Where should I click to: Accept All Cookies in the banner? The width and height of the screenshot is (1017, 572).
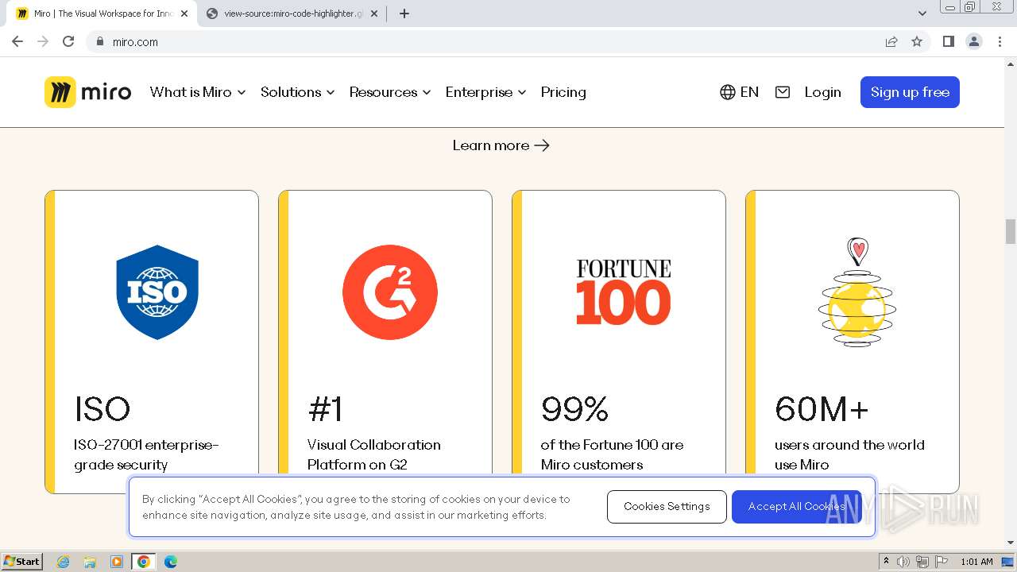(796, 507)
